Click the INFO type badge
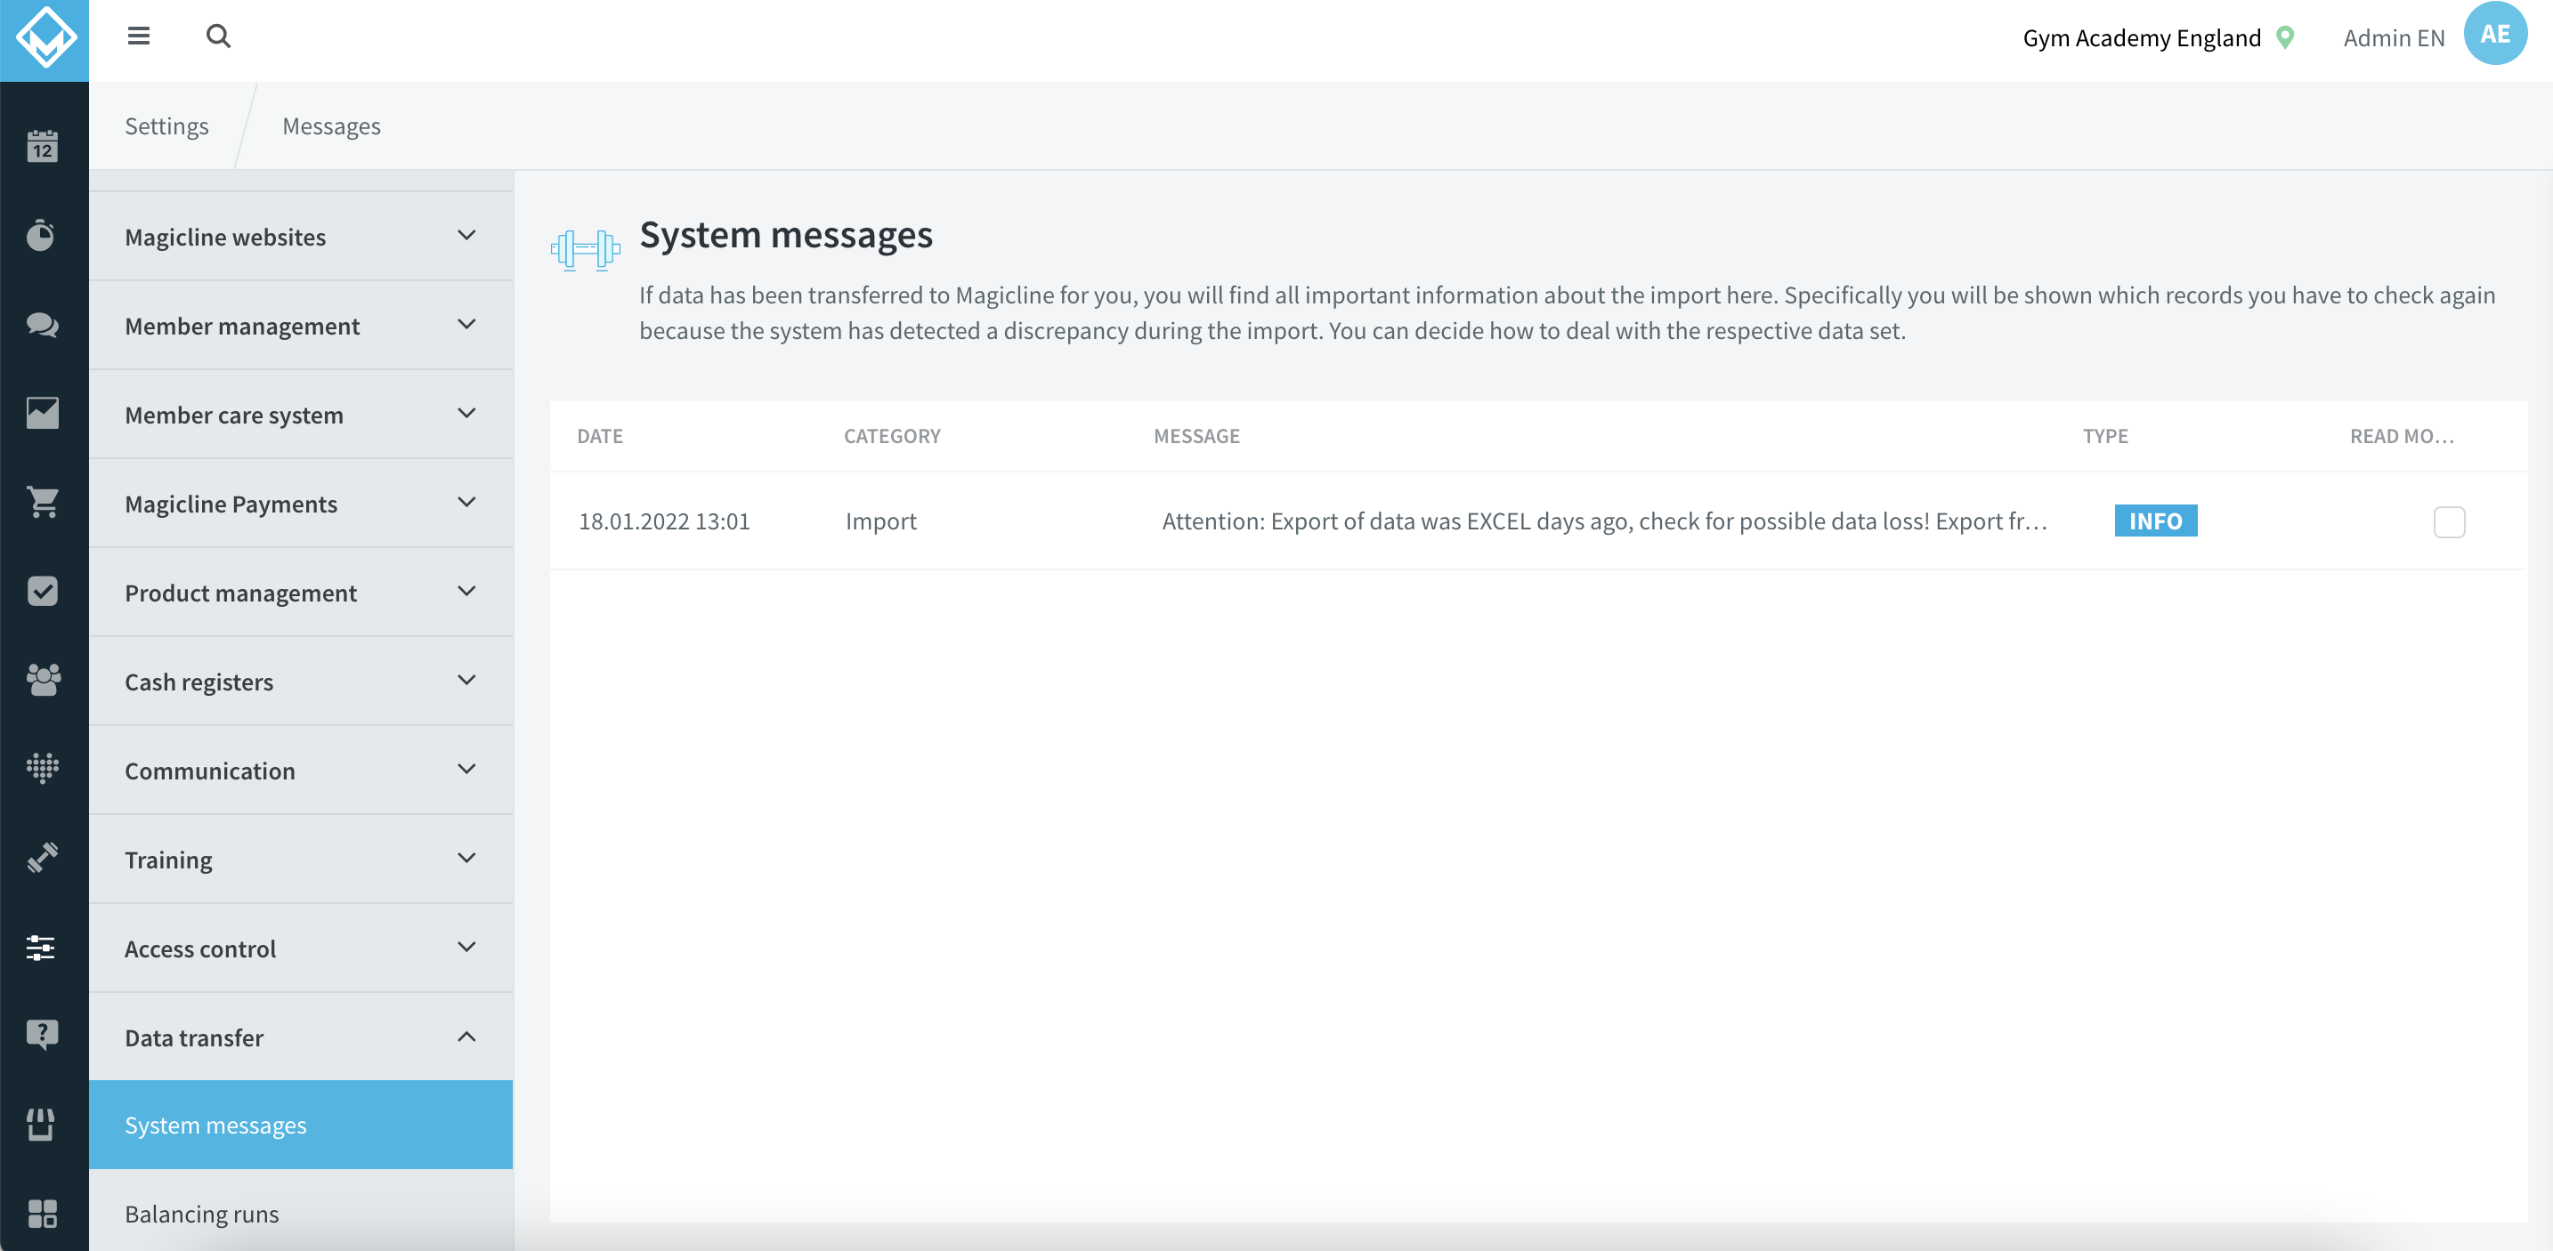The image size is (2553, 1251). [x=2154, y=521]
